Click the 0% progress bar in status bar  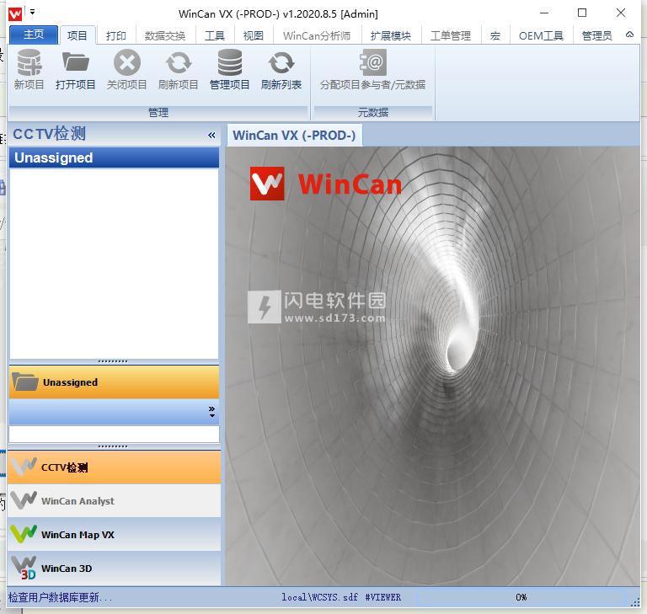pos(521,597)
